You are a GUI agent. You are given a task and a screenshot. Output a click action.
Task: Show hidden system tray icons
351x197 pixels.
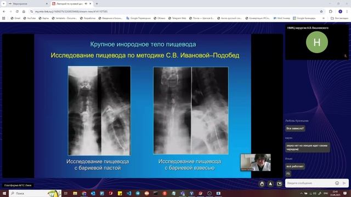[x=301, y=193]
